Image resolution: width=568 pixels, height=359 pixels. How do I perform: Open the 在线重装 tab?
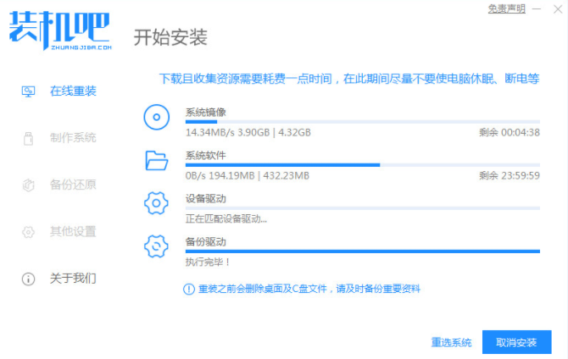pyautogui.click(x=72, y=91)
